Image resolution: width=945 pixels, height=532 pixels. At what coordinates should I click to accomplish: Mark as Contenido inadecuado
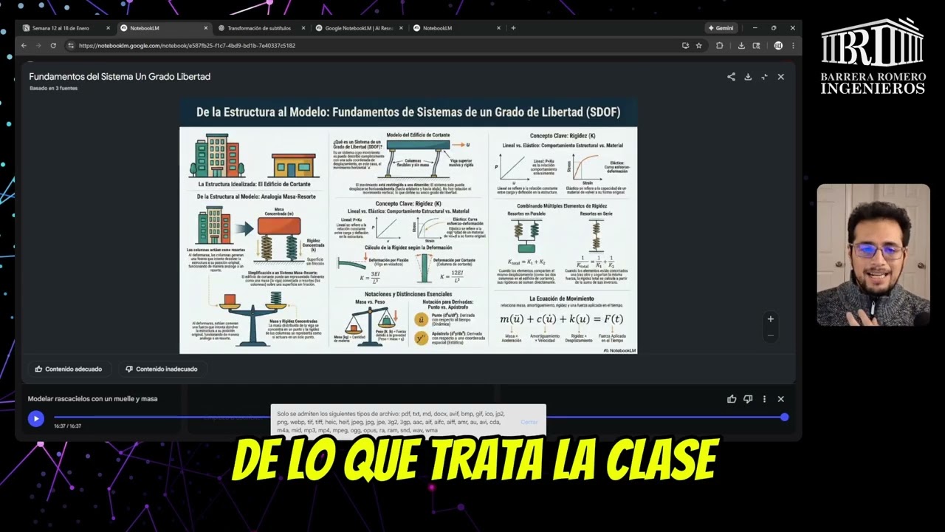tap(161, 369)
